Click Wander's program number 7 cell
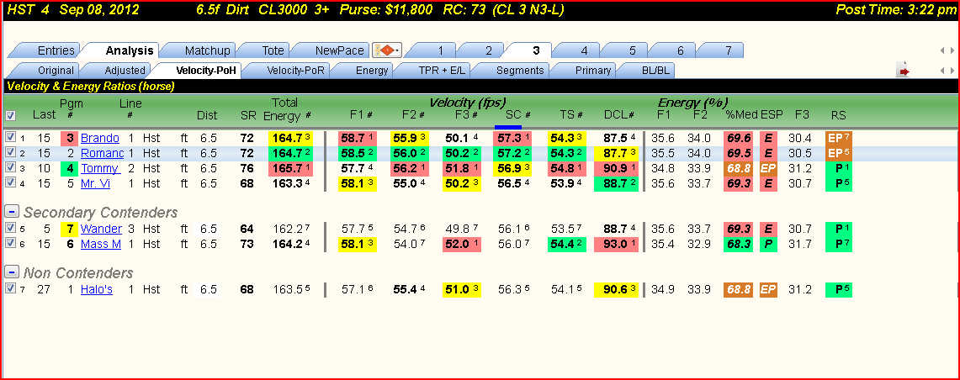This screenshot has width=960, height=380. (70, 229)
